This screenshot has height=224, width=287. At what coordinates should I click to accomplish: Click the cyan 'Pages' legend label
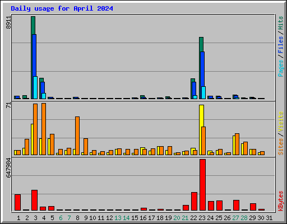tap(281, 68)
